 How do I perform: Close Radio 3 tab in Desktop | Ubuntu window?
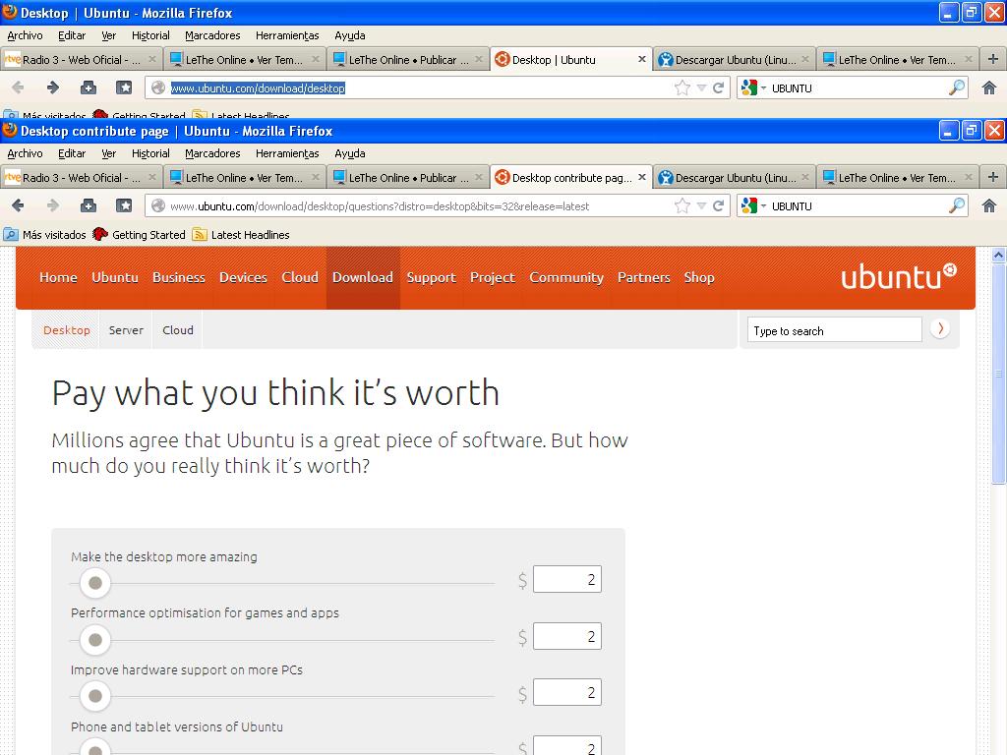(x=152, y=59)
